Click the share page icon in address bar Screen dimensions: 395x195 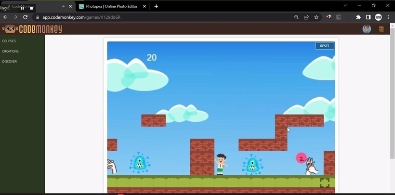click(306, 17)
